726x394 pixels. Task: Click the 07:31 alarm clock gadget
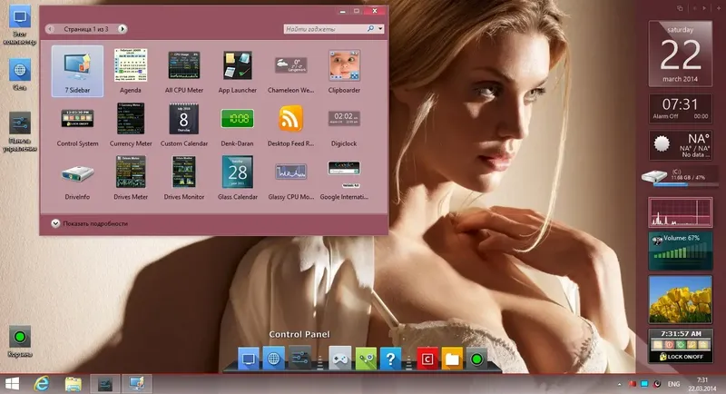pos(680,108)
